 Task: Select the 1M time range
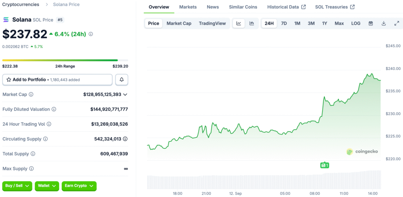coord(298,24)
